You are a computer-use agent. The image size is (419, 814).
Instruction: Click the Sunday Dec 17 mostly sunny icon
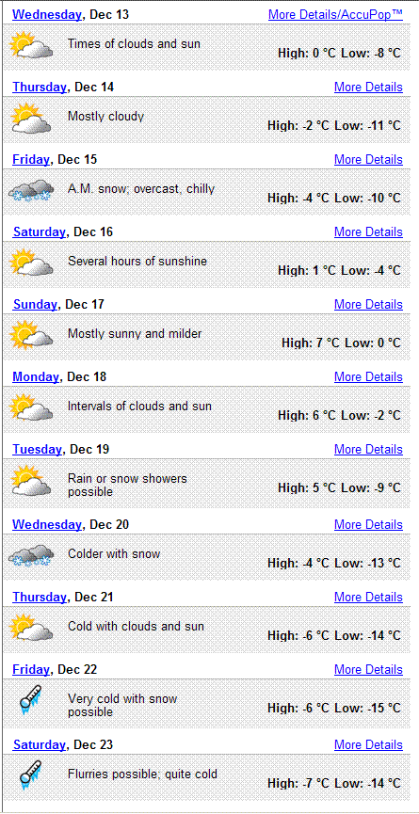(31, 335)
